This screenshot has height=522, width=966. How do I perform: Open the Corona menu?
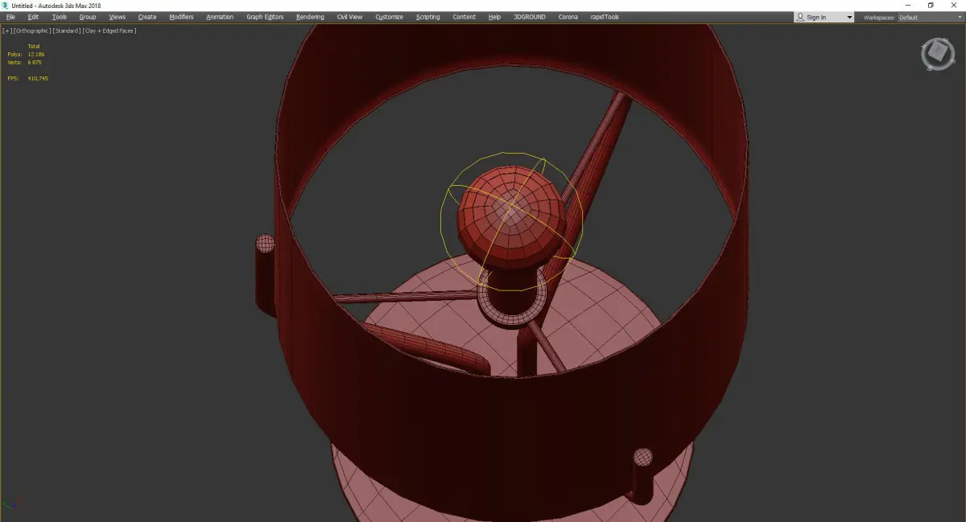(x=568, y=17)
